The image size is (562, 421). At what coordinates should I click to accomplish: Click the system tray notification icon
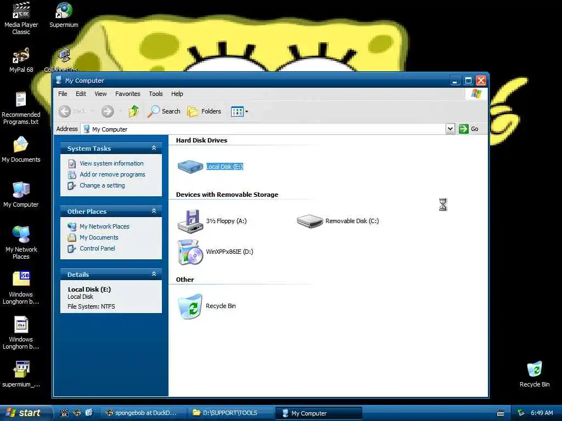coord(521,413)
